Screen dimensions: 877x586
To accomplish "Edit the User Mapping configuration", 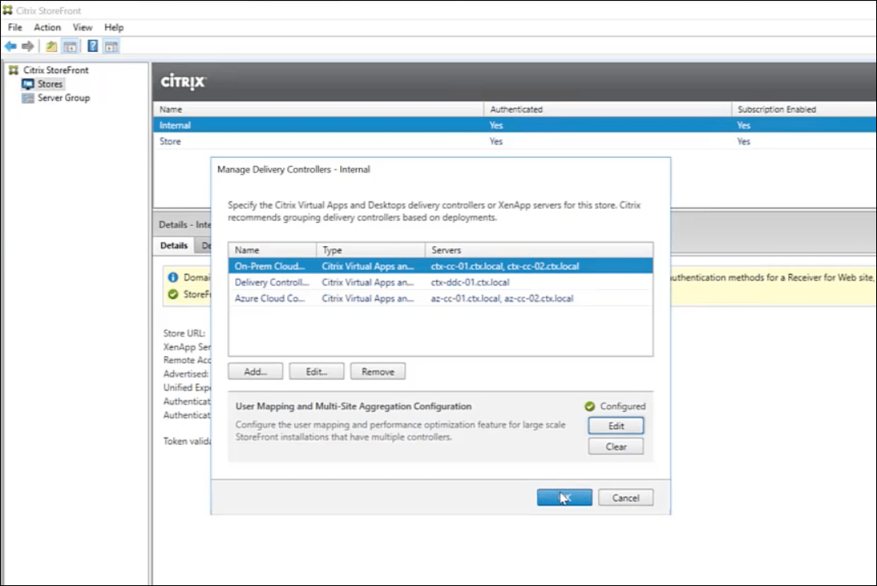I will click(x=615, y=425).
